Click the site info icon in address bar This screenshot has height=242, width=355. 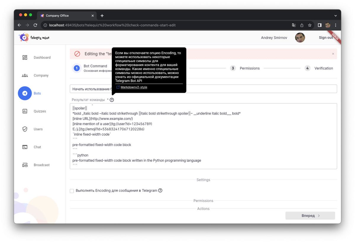[45, 25]
